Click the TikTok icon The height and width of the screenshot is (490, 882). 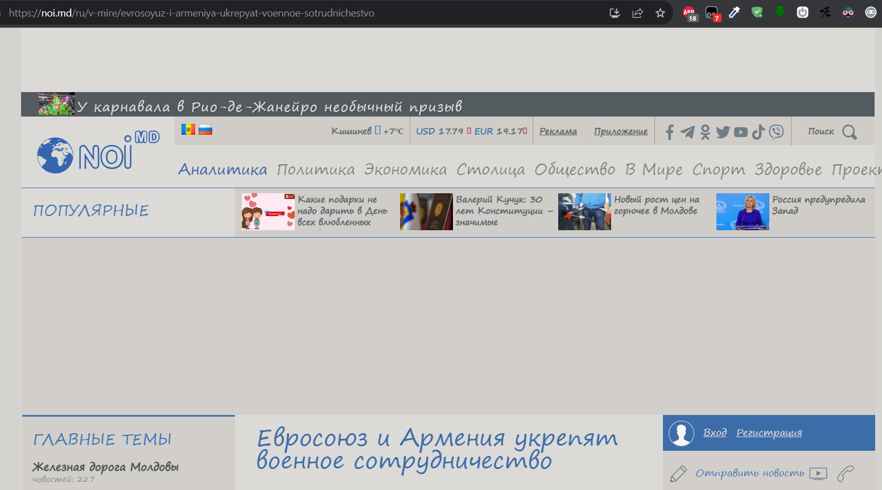pyautogui.click(x=758, y=131)
